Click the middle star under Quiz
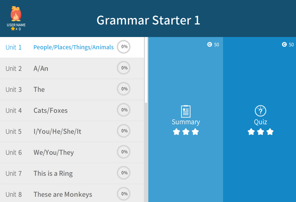Viewport: 296px width, 202px height. [260, 132]
